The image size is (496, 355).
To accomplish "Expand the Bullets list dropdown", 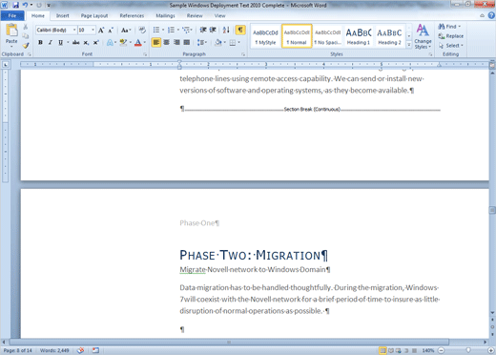I will [x=163, y=30].
